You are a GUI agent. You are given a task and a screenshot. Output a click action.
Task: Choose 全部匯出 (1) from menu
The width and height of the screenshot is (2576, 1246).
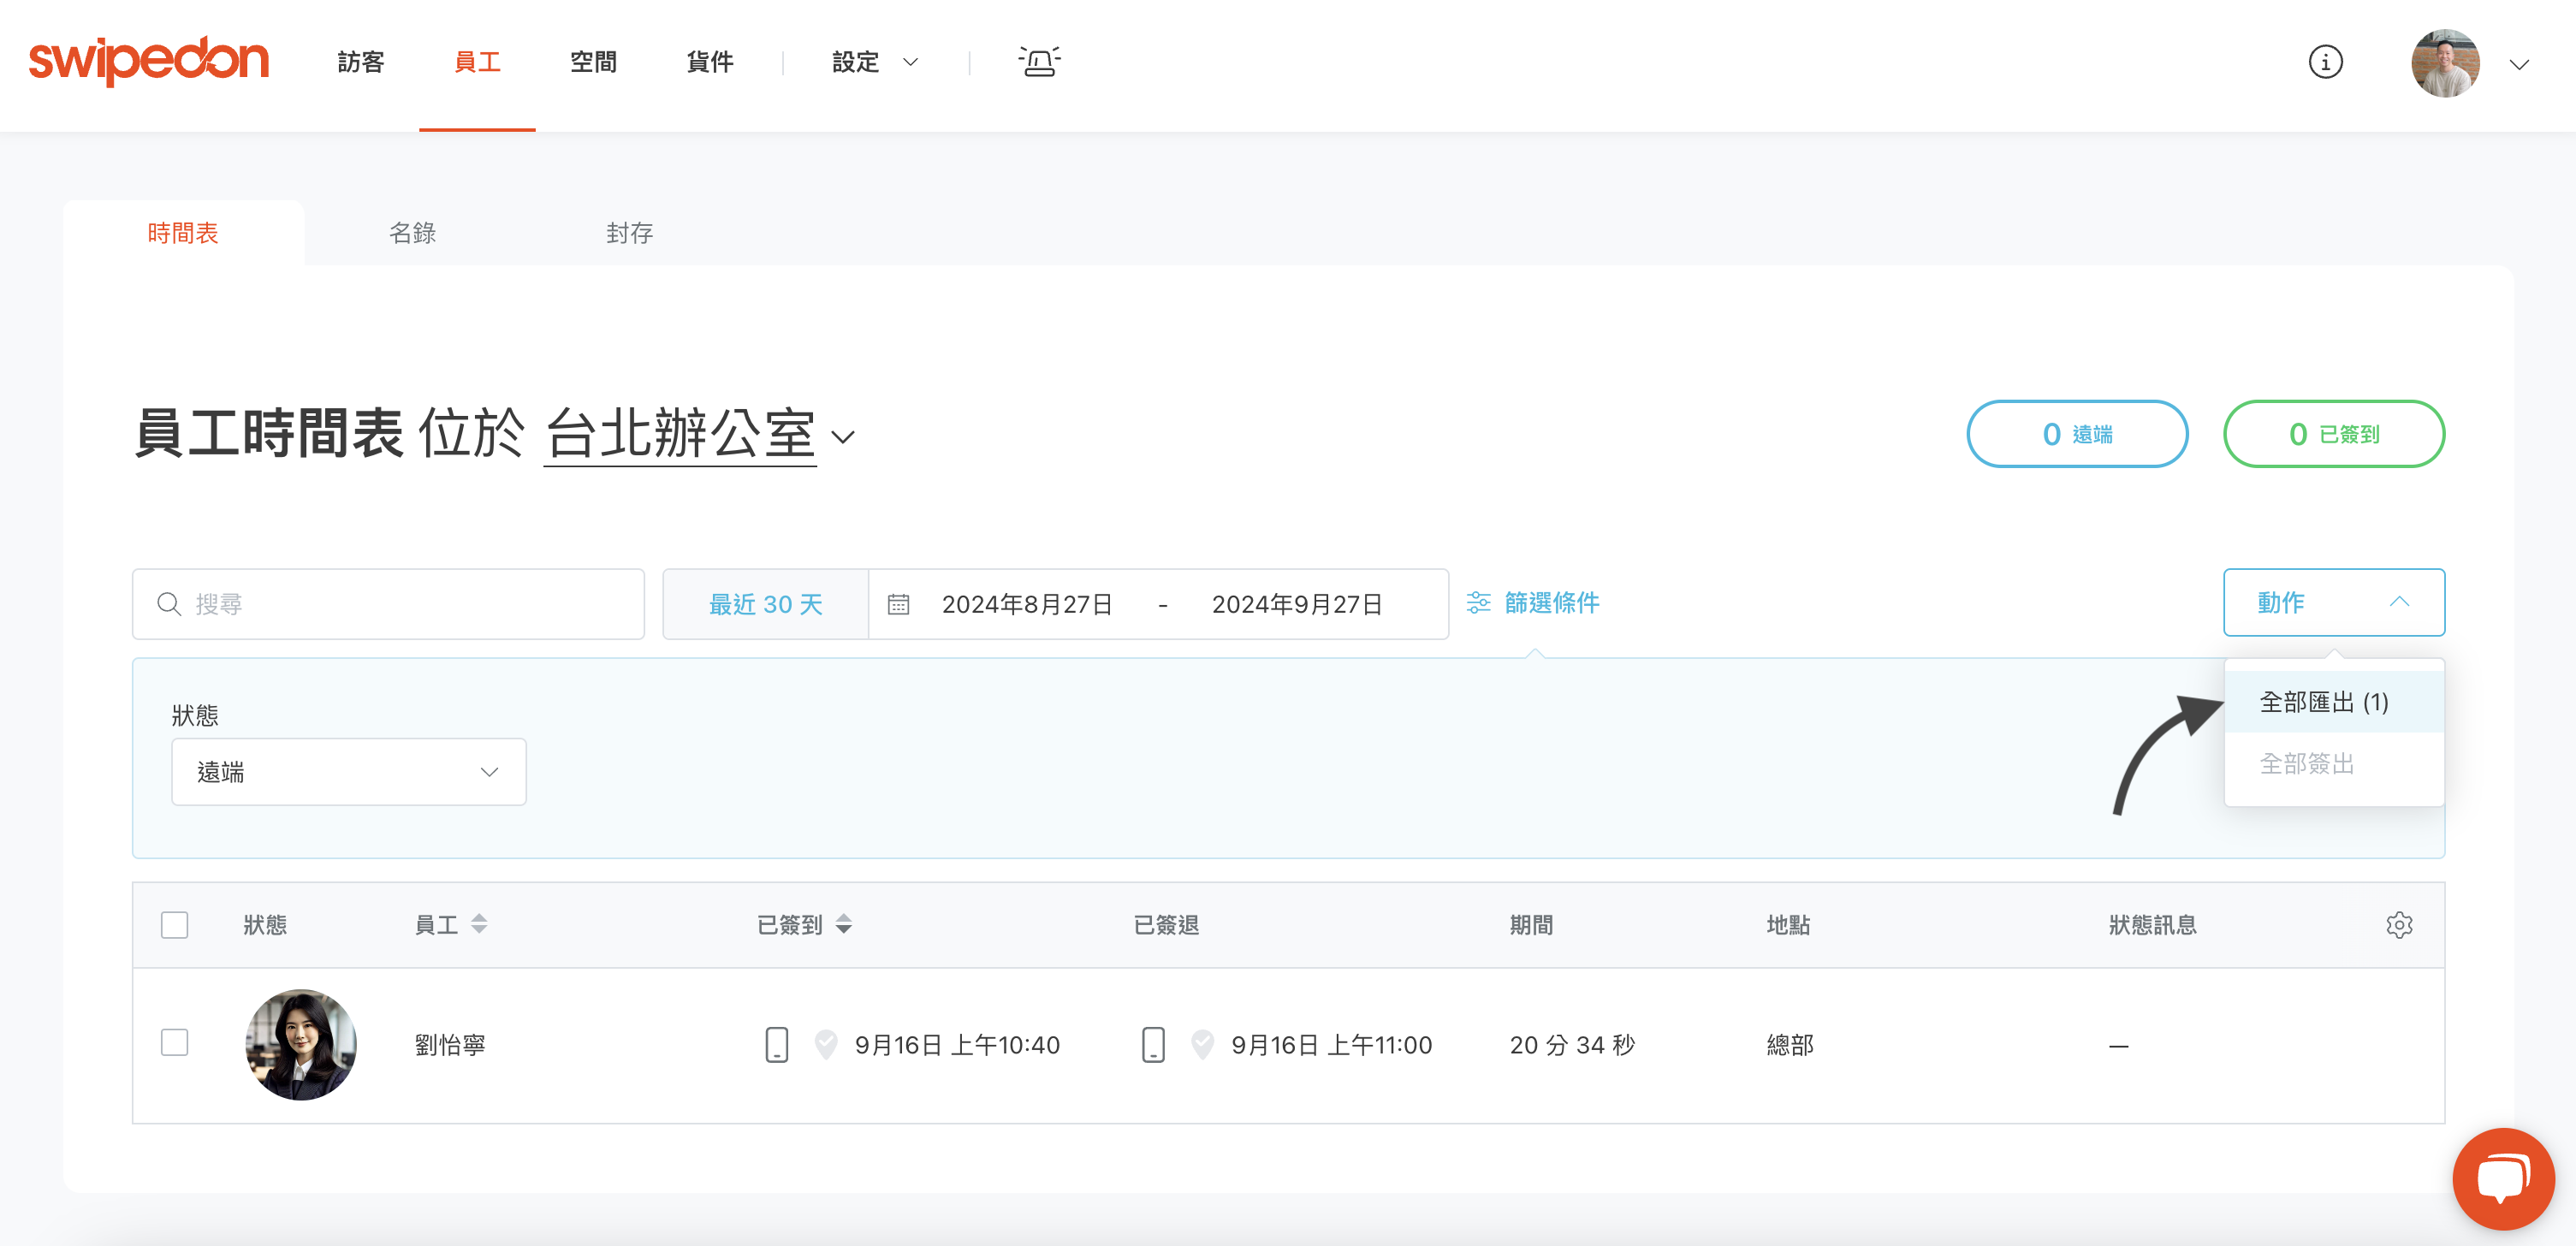[x=2334, y=702]
